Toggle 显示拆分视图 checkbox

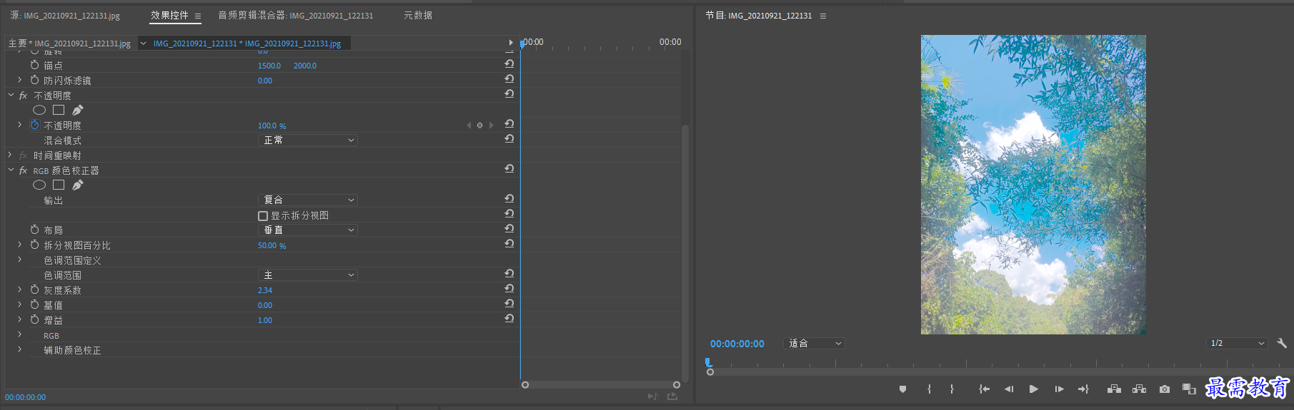[x=263, y=216]
